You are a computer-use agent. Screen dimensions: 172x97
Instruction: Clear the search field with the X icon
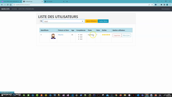(83, 21)
